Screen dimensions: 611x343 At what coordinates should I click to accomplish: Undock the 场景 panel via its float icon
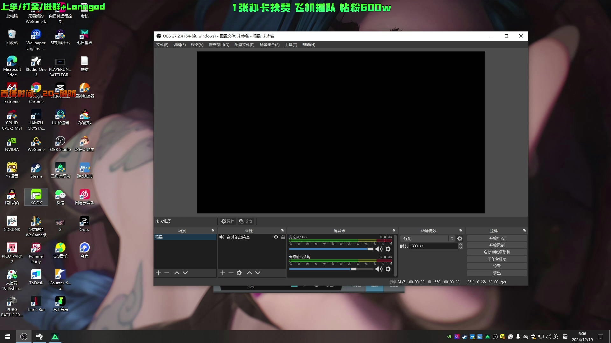click(x=213, y=231)
